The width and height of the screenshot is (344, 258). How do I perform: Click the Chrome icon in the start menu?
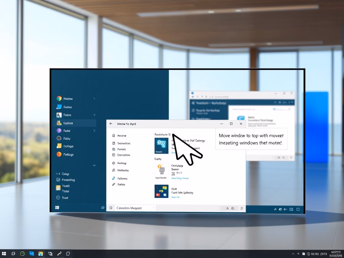pyautogui.click(x=59, y=98)
